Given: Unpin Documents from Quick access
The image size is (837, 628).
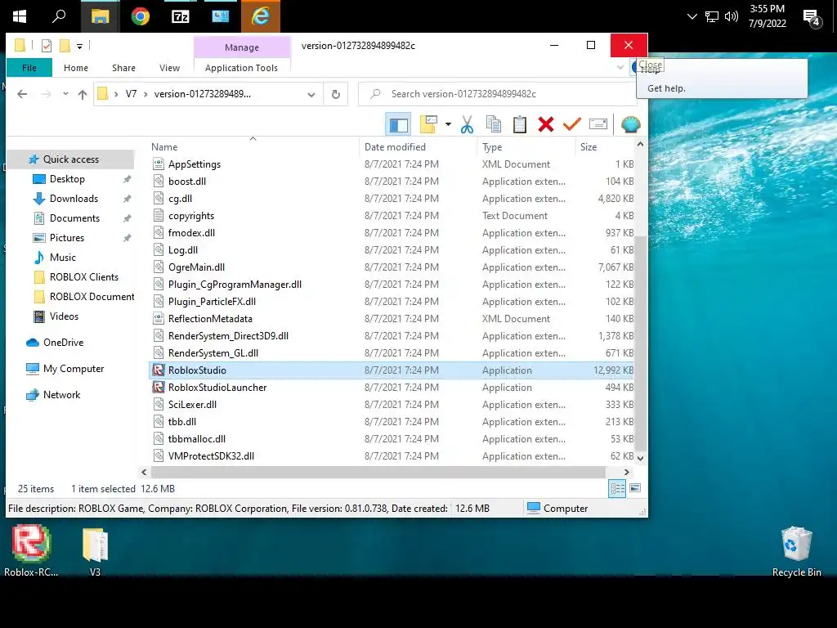Looking at the screenshot, I should tap(127, 218).
